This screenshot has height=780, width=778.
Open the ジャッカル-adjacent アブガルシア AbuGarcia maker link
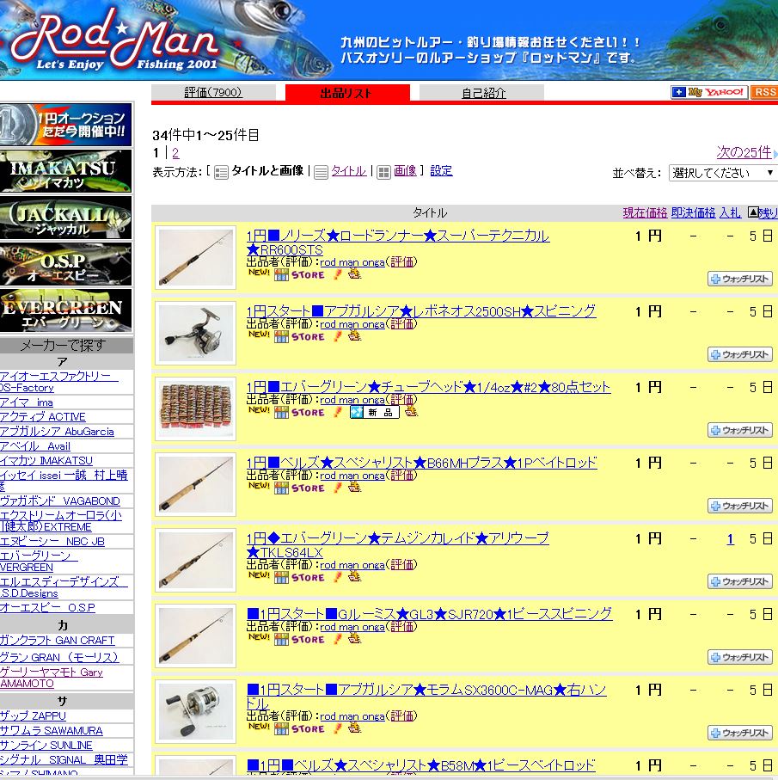[x=57, y=431]
